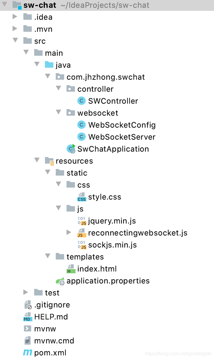Screen dimensions: 214x359
Task: Expand the reconnectingwebsocket.js node
Action: [x=69, y=233]
